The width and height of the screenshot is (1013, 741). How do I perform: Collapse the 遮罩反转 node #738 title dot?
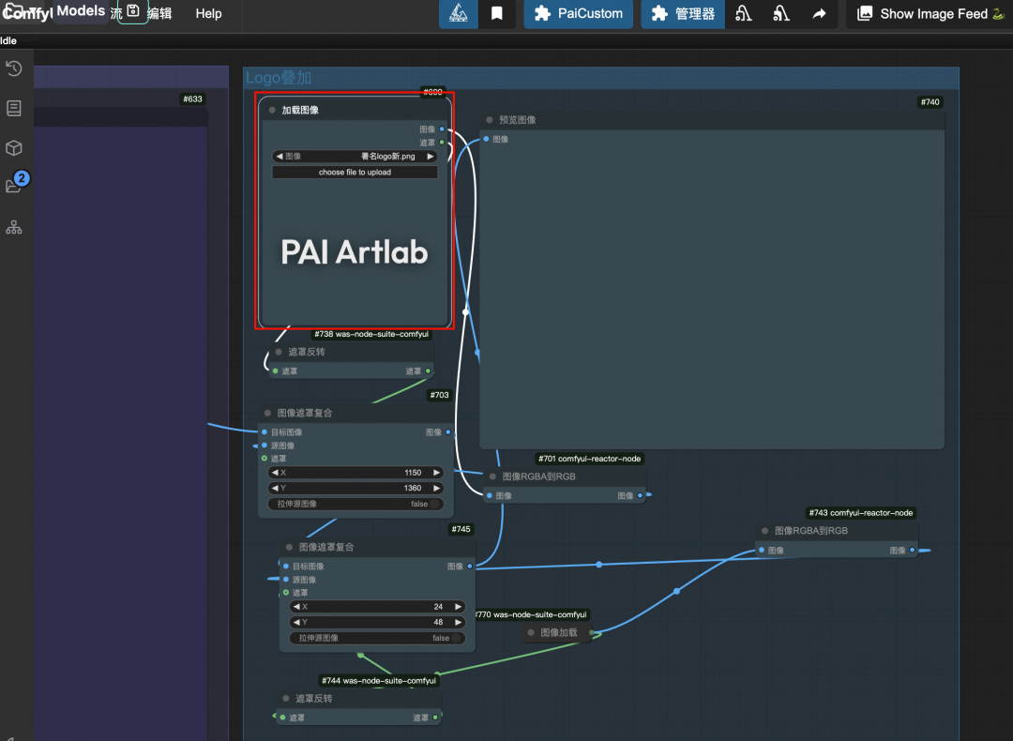(280, 352)
